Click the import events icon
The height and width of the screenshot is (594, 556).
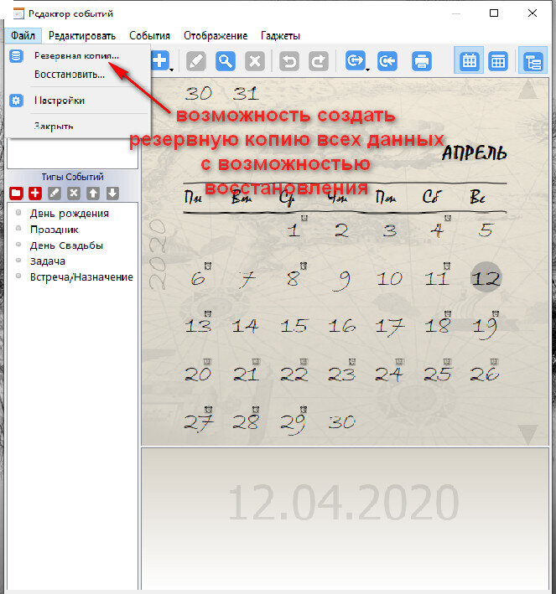tap(387, 61)
